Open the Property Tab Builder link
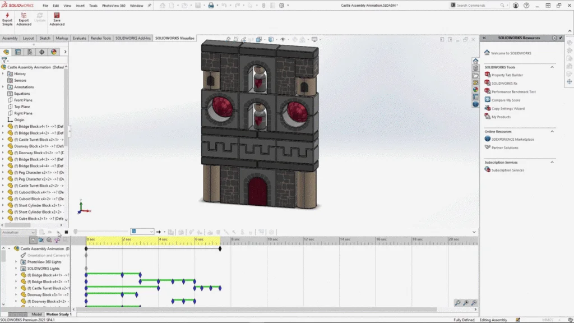The width and height of the screenshot is (574, 323). pos(507,75)
